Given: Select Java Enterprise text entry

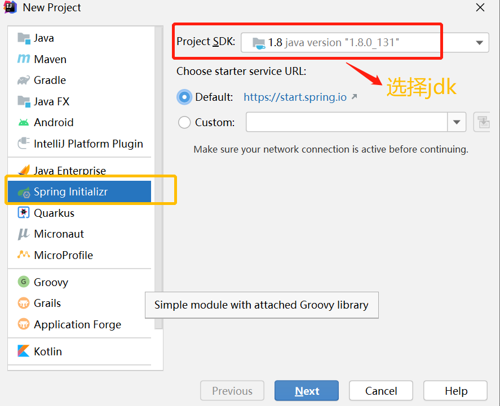Looking at the screenshot, I should [x=70, y=171].
